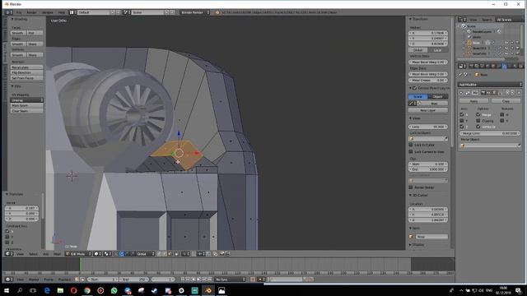Click Flip Direction button
Viewport: 527px width, 296px height.
[x=27, y=72]
